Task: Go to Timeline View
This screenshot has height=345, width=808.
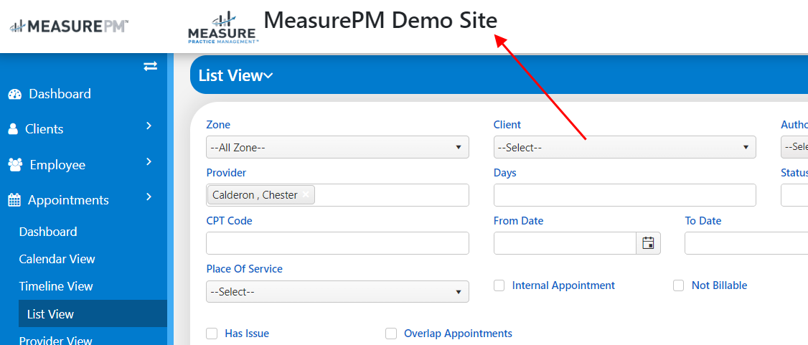Action: 56,286
